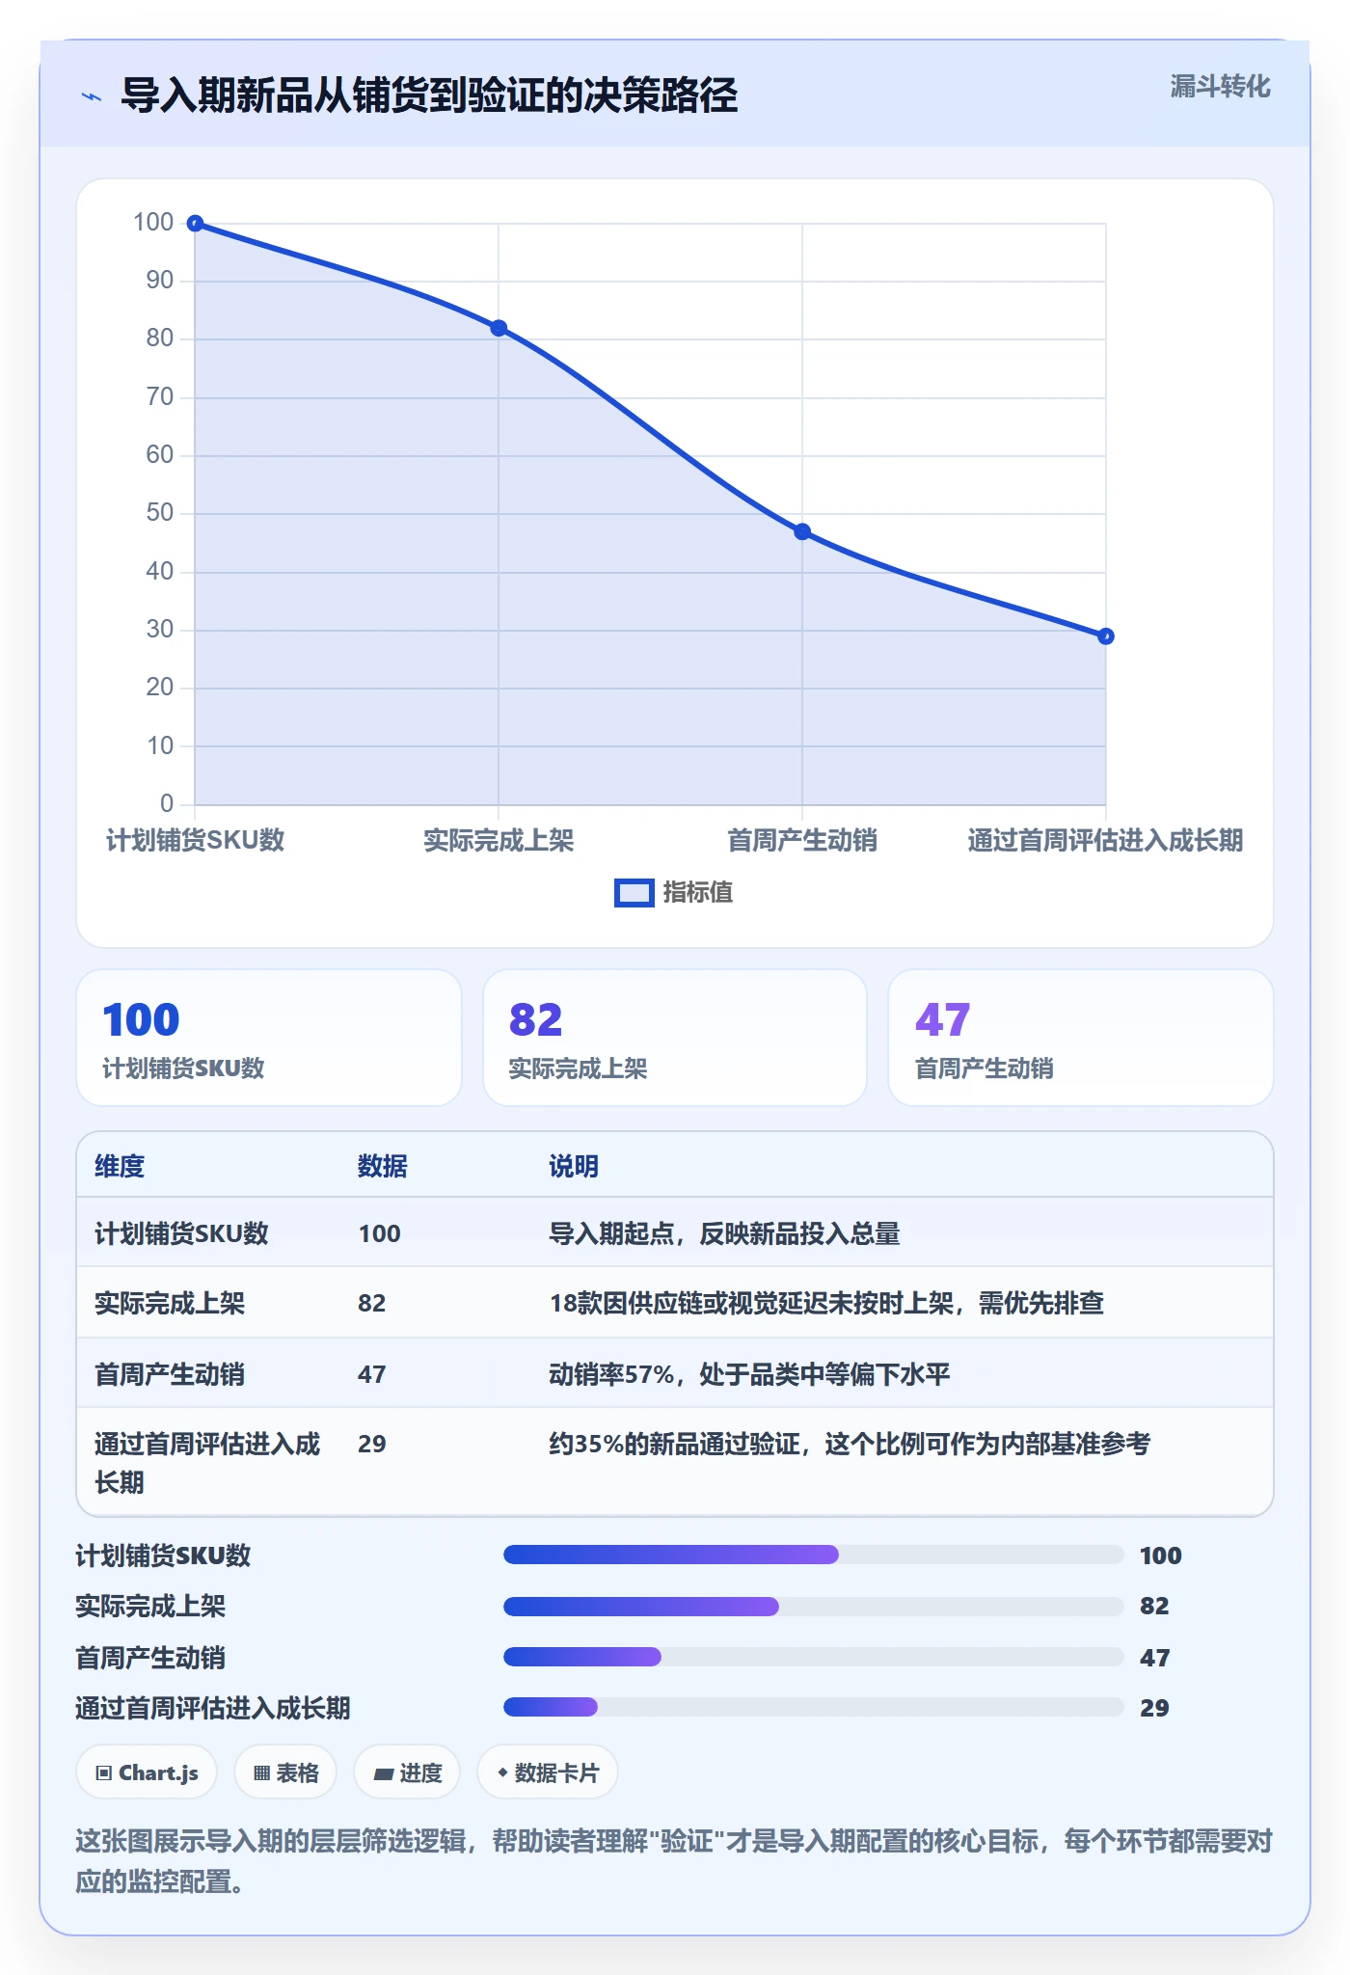Click the 计划铺货SKU数 progress bar

[814, 1555]
